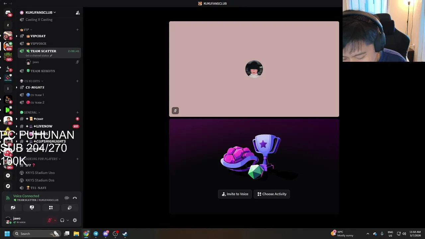Open Discover servers compass icon
425x239 pixels.
(x=8, y=186)
